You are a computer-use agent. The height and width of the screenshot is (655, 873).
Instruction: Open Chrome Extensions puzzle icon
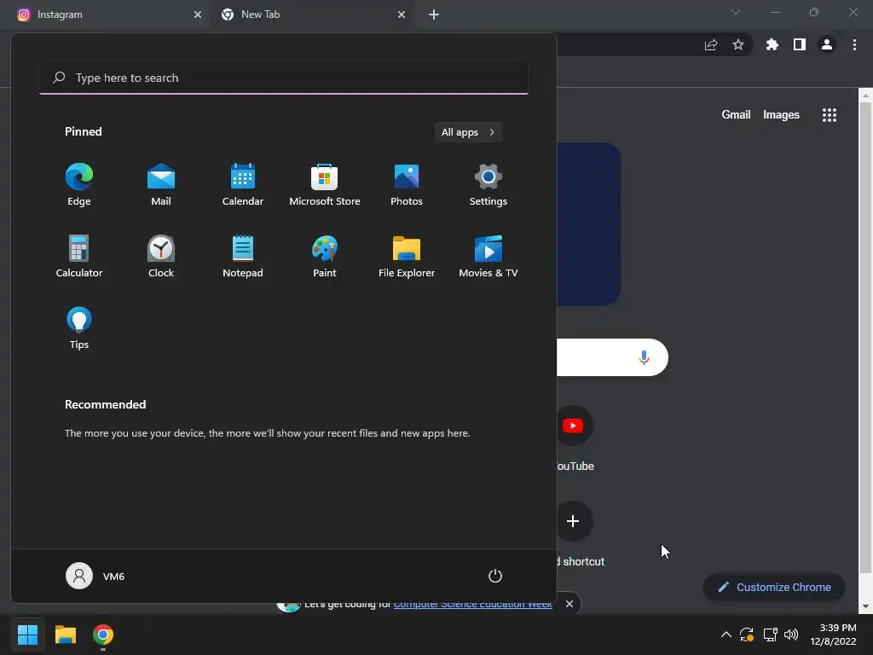772,44
